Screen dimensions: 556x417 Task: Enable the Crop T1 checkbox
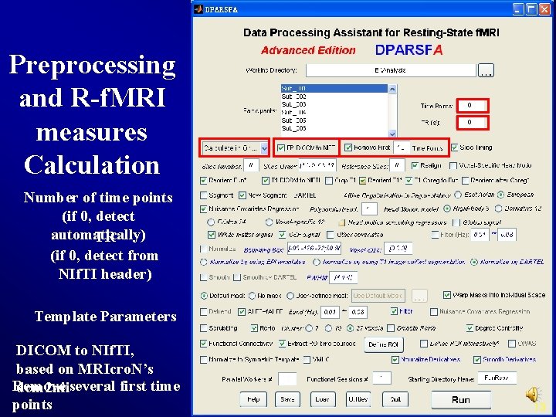click(329, 181)
